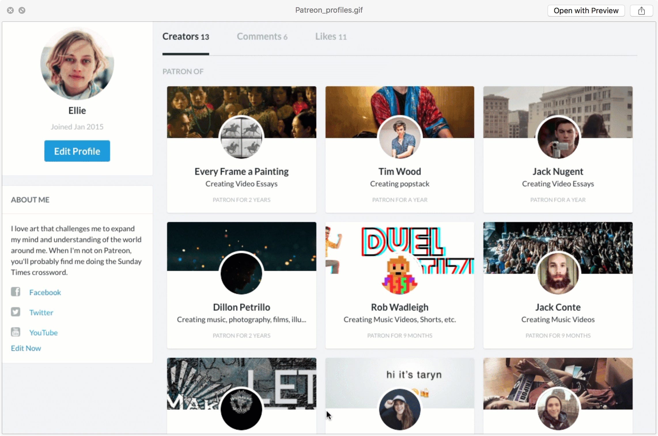The image size is (658, 436).
Task: Open the YouTube link
Action: [x=44, y=333]
